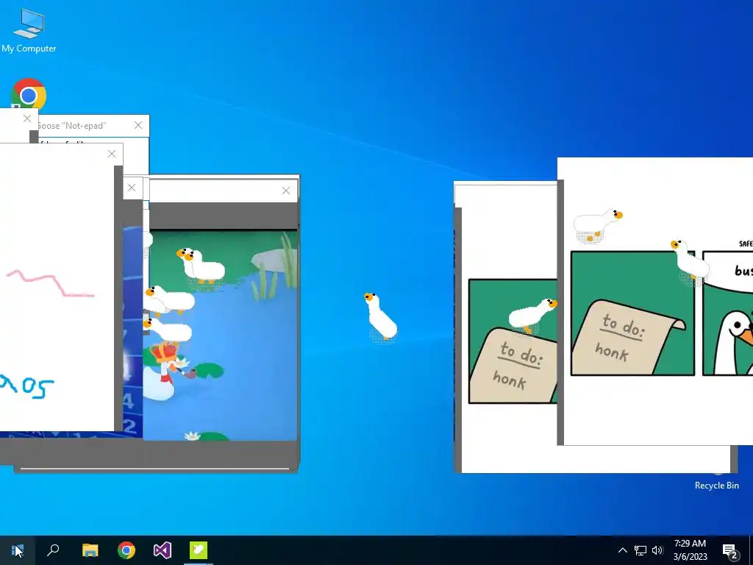
Task: Close the pink line drawing window
Action: point(112,154)
